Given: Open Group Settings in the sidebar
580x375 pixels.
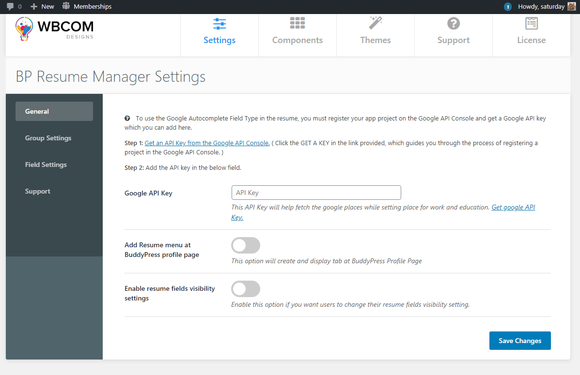Looking at the screenshot, I should pyautogui.click(x=54, y=138).
